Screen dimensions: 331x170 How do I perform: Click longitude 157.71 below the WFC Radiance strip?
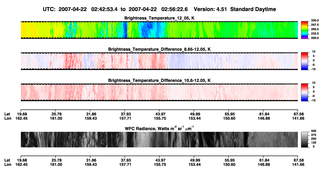coord(126,165)
